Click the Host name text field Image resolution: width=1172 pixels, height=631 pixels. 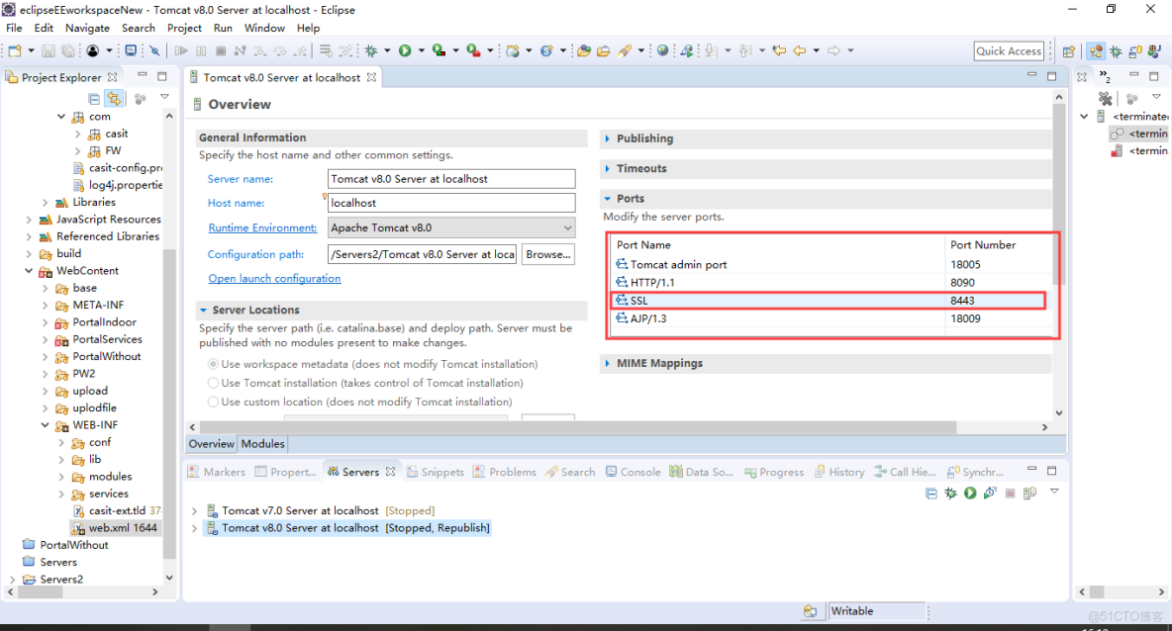[451, 203]
